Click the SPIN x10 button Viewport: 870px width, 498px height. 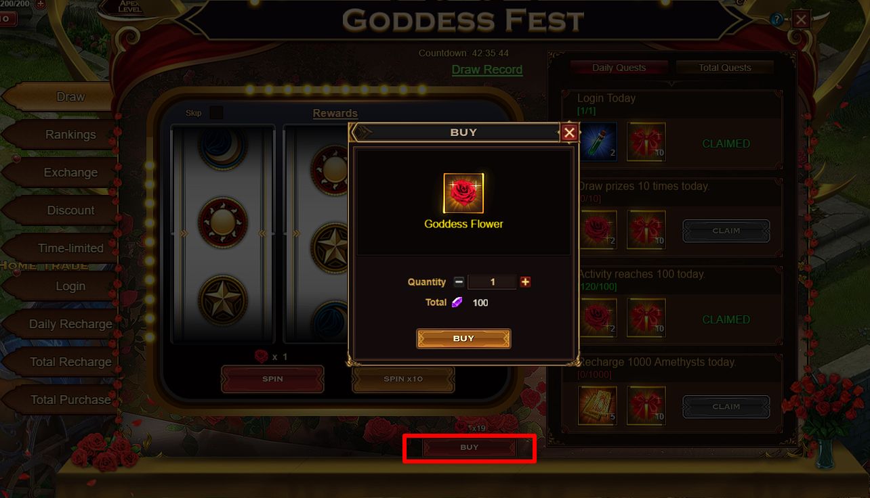(x=403, y=379)
